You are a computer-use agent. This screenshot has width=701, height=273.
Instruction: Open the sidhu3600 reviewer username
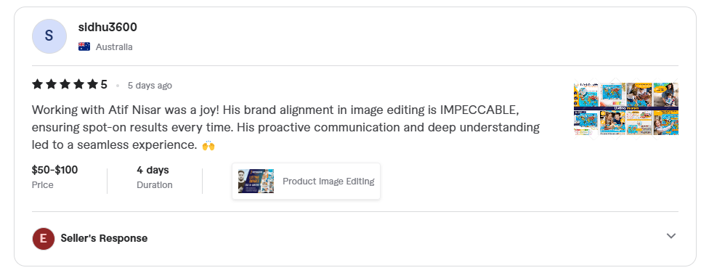108,28
